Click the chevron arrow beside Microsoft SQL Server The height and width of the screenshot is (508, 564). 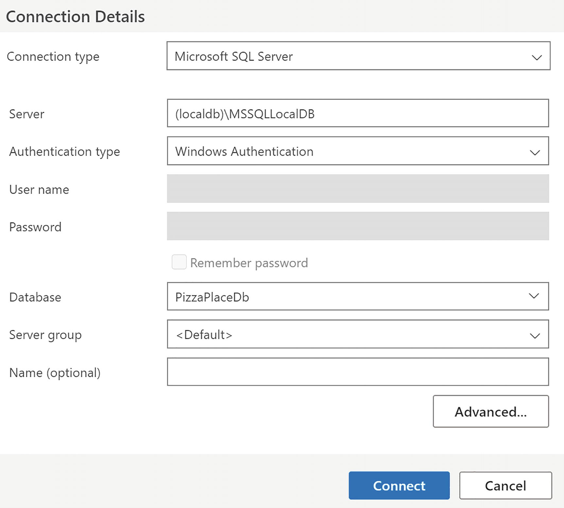[537, 57]
